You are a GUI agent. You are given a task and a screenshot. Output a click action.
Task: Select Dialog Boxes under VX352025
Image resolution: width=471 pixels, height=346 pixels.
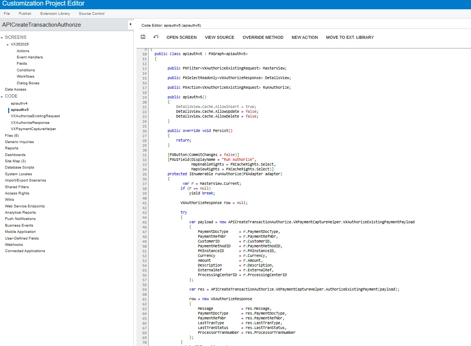(x=28, y=83)
